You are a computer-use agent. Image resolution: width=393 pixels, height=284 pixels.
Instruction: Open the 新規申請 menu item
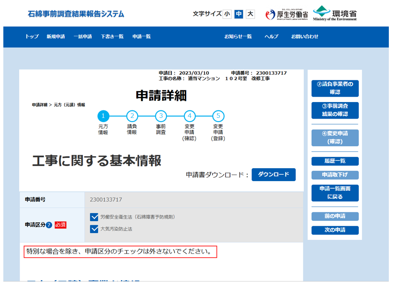(55, 37)
